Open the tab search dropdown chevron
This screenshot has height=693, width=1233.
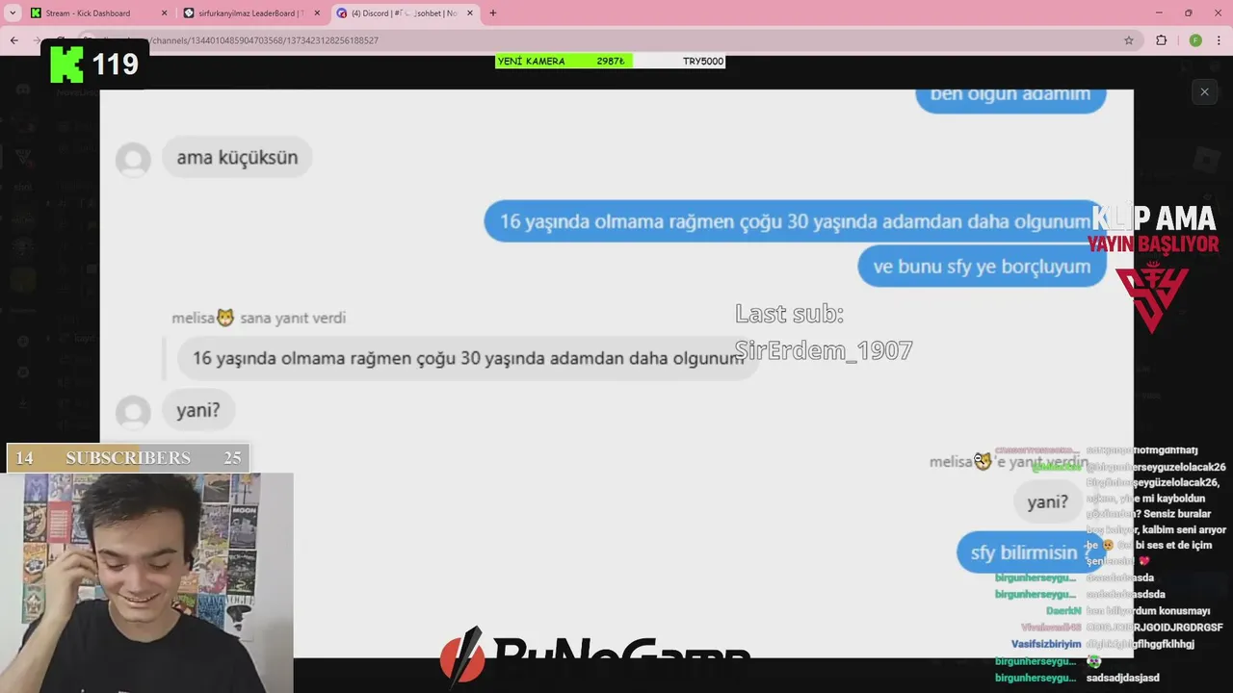tap(13, 13)
